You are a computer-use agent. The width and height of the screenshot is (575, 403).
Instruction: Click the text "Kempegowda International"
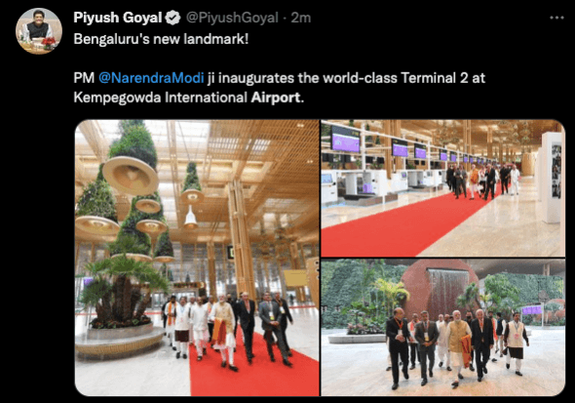pos(161,98)
